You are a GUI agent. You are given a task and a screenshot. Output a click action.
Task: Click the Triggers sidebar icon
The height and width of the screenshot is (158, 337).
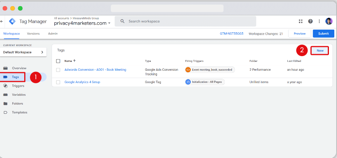pyautogui.click(x=6, y=86)
